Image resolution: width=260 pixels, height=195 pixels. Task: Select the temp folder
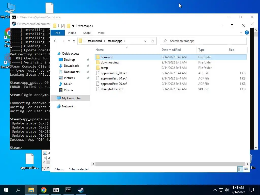171,68
